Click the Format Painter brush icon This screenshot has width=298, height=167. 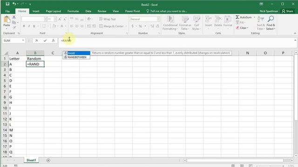click(14, 28)
